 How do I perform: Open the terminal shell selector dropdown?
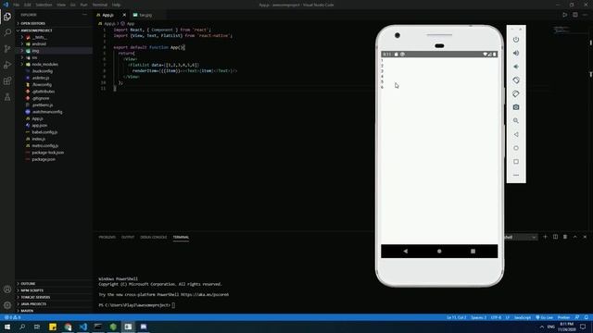coord(521,237)
